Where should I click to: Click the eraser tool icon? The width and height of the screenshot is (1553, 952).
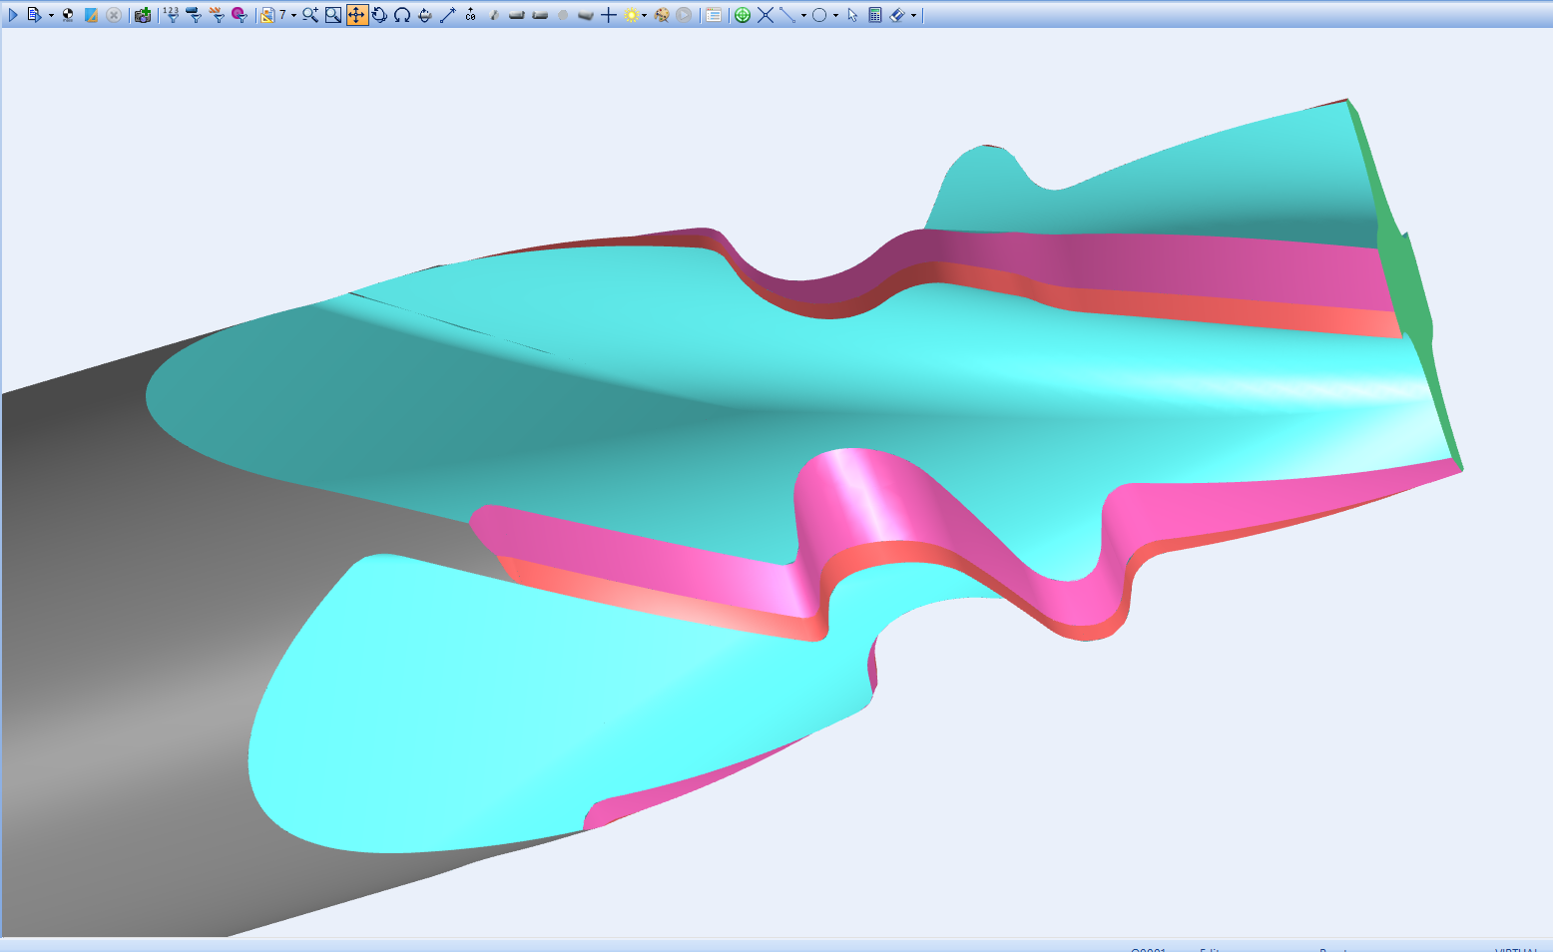[896, 15]
